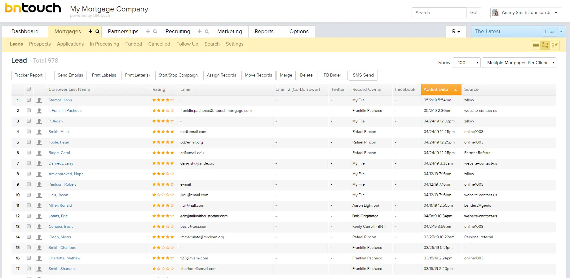The image size is (570, 278).
Task: Click the SMS Send button
Action: pos(363,75)
